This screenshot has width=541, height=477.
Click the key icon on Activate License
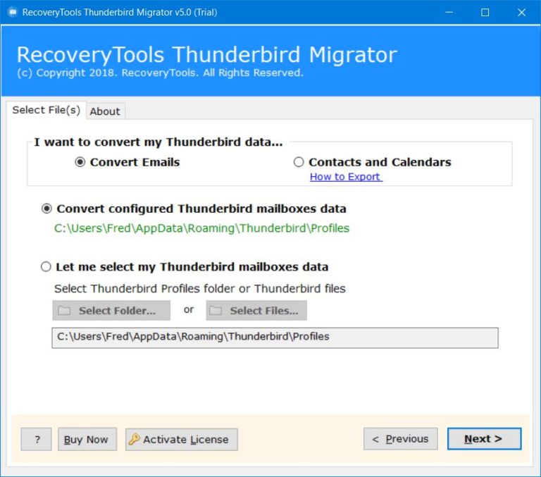click(x=134, y=439)
